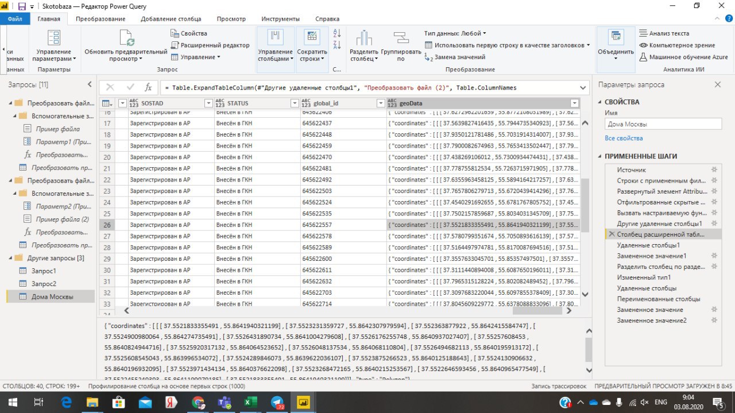Viewport: 735px width, 413px height.
Task: Open the Файл tab
Action: tap(15, 19)
